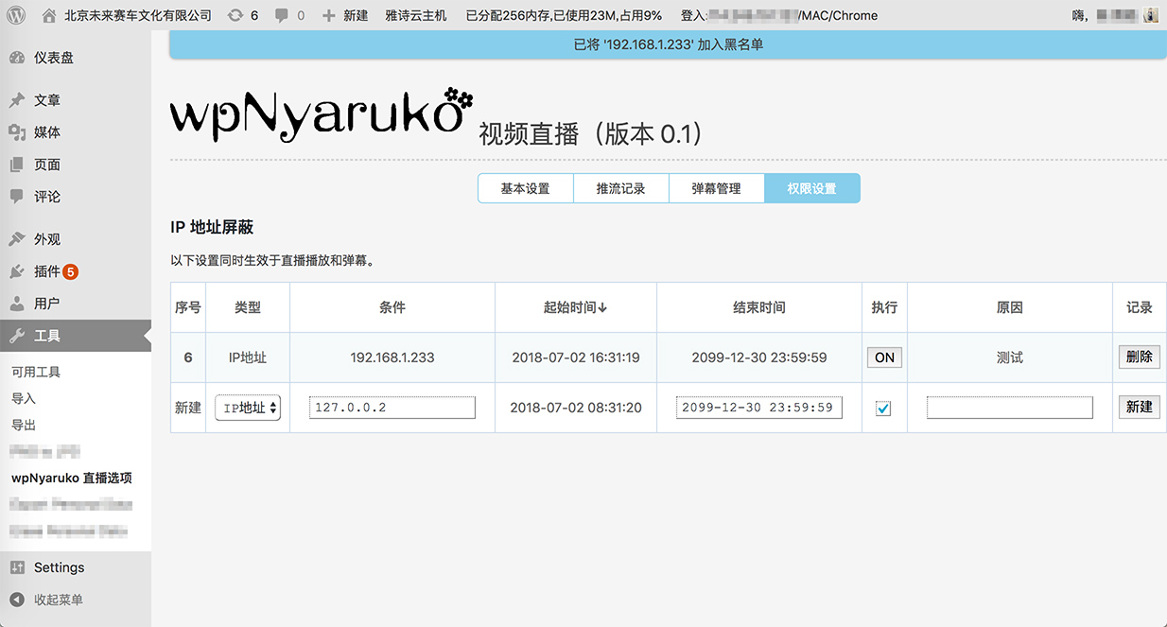Click 删除 button for entry 6
Viewport: 1167px width, 627px height.
1140,357
